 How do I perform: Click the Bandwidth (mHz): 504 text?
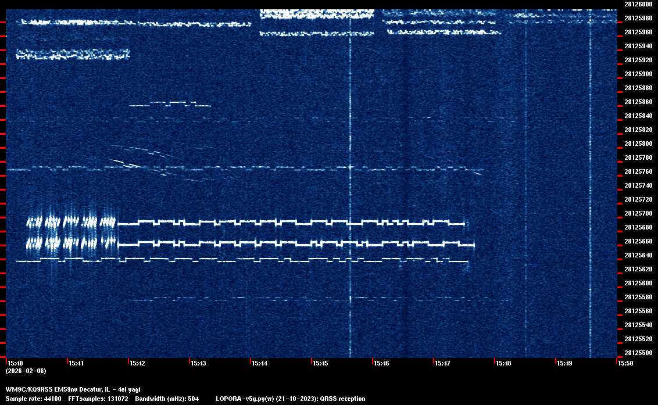pos(167,399)
